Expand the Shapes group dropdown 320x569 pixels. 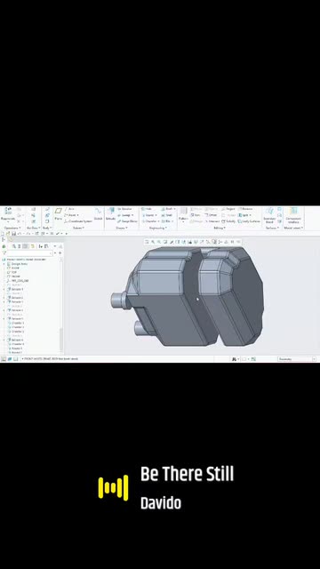(x=122, y=228)
